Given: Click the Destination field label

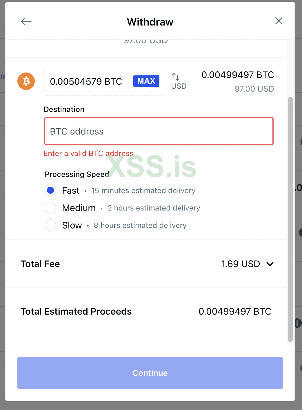Looking at the screenshot, I should click(64, 109).
